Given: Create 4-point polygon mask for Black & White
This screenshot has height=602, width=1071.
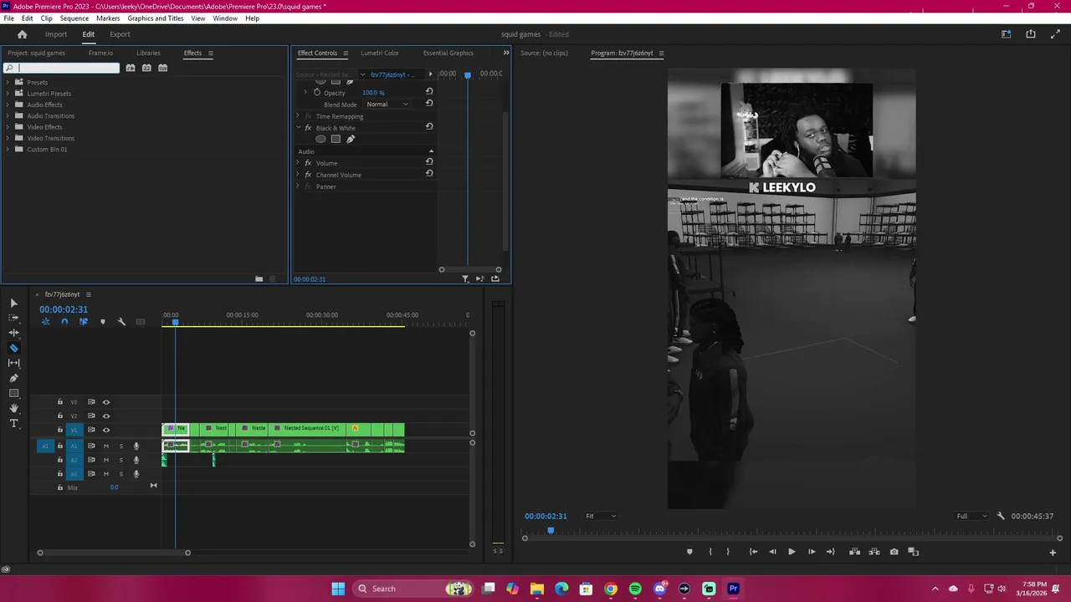Looking at the screenshot, I should pos(336,140).
